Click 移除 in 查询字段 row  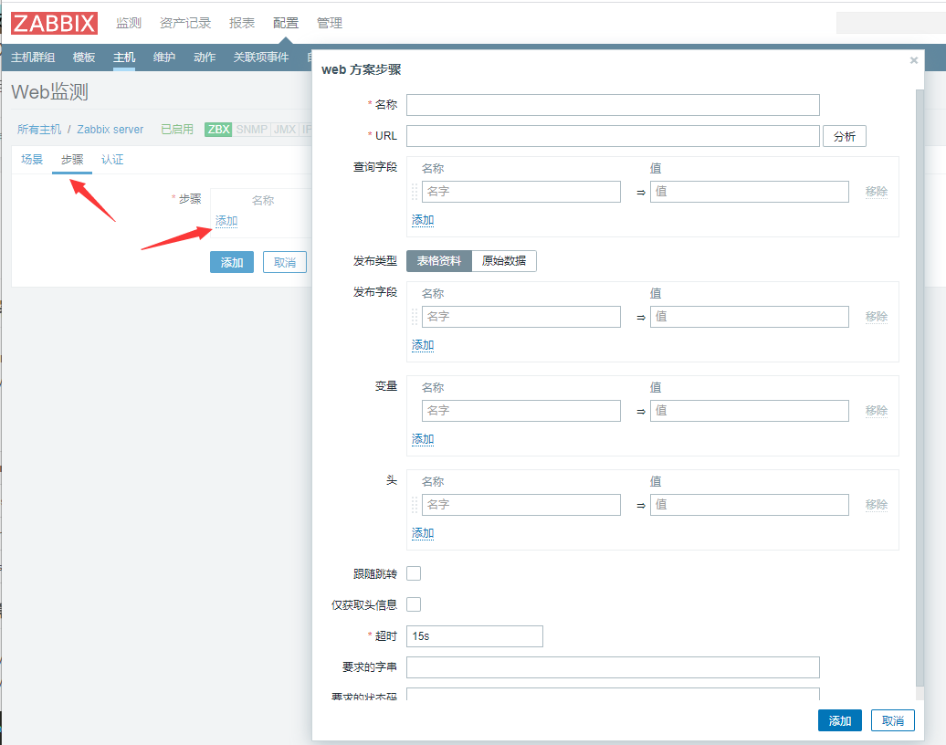click(x=876, y=192)
